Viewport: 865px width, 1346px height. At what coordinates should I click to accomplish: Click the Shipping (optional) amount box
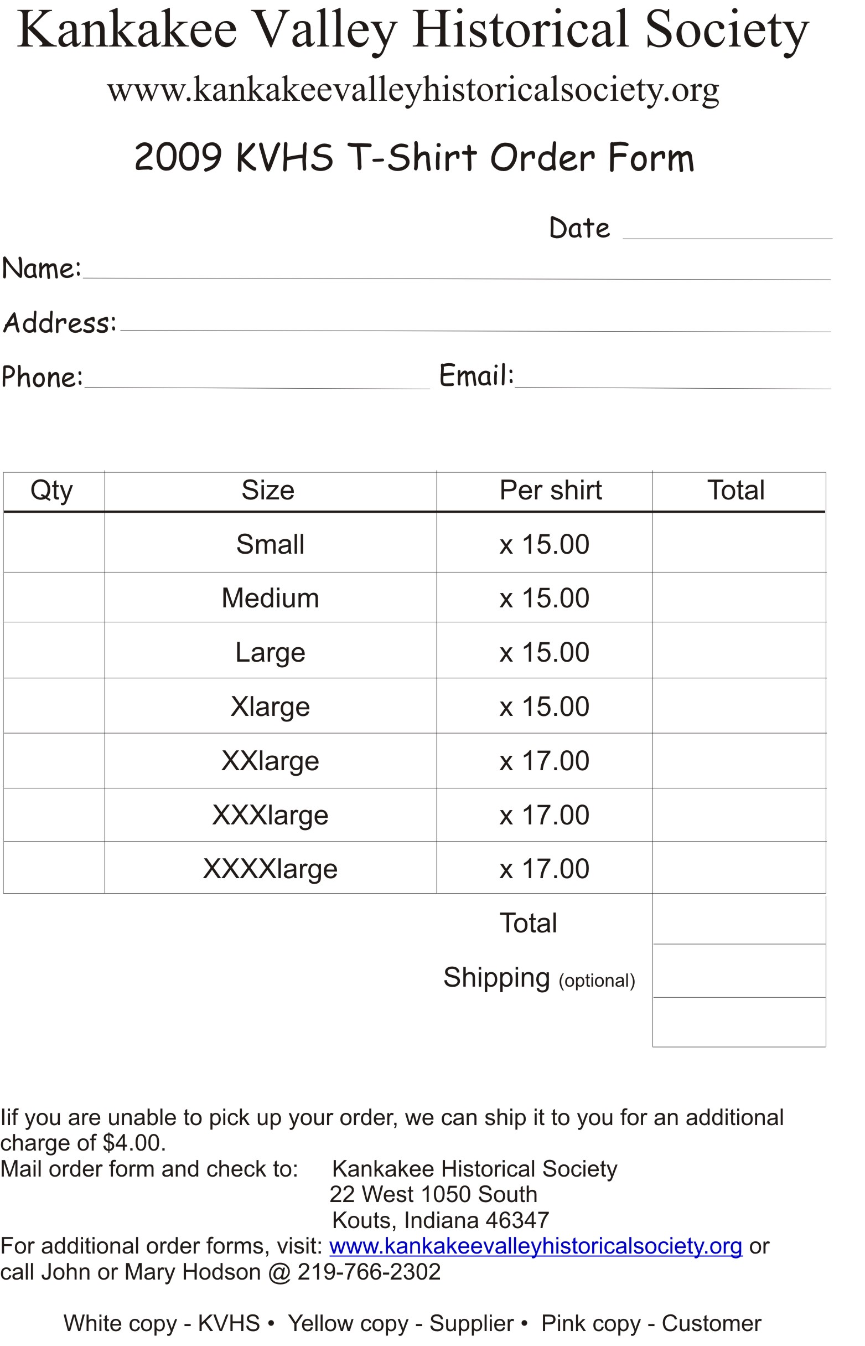pyautogui.click(x=739, y=971)
